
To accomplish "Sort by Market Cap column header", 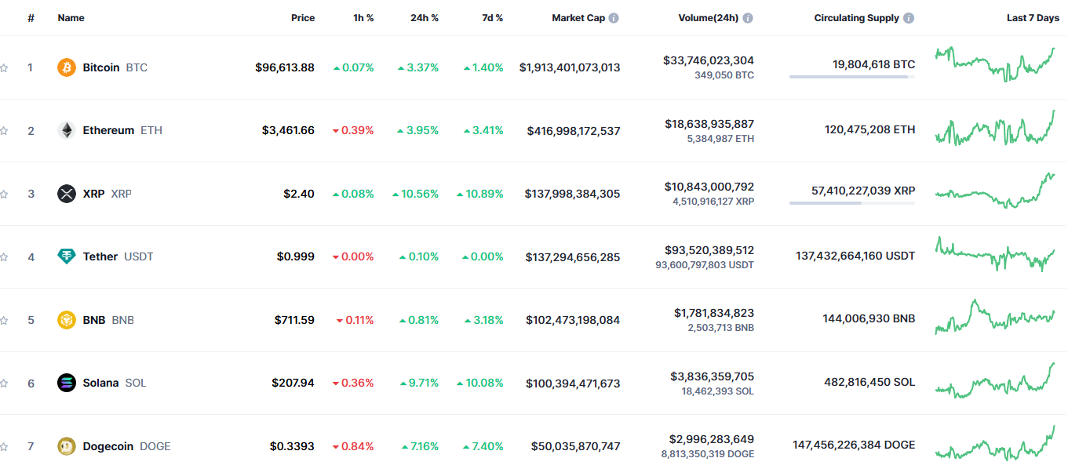I will tap(578, 18).
